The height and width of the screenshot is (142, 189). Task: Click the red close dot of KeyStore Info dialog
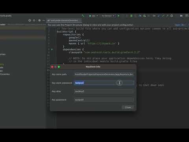[x=52, y=67]
